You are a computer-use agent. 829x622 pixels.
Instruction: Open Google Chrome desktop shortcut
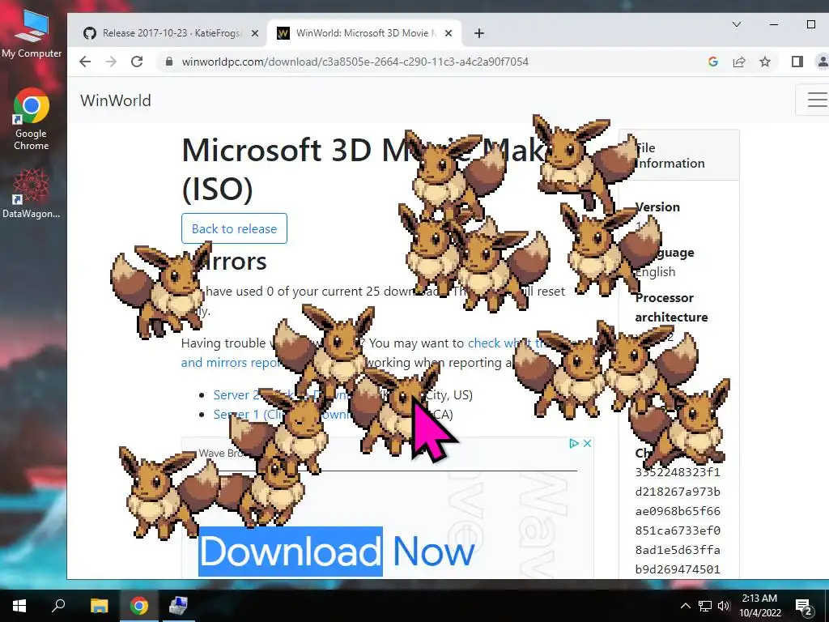[x=32, y=120]
